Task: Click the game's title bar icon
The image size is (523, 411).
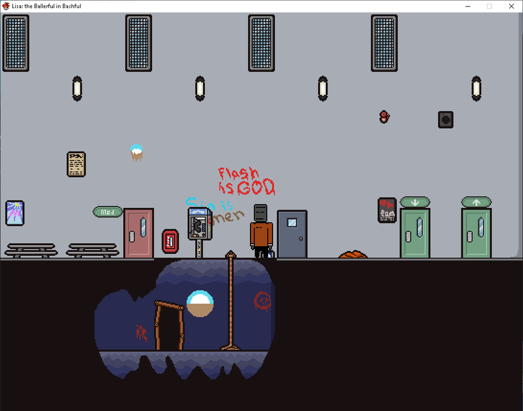Action: pos(6,6)
